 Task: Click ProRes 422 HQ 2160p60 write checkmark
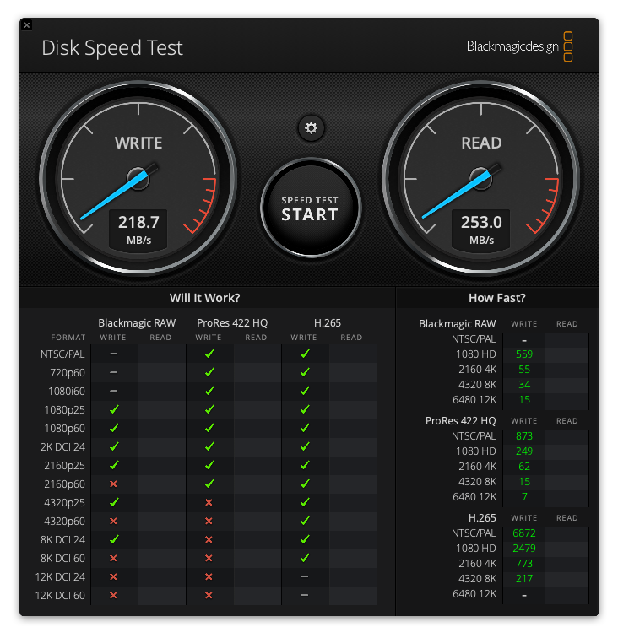tap(209, 484)
